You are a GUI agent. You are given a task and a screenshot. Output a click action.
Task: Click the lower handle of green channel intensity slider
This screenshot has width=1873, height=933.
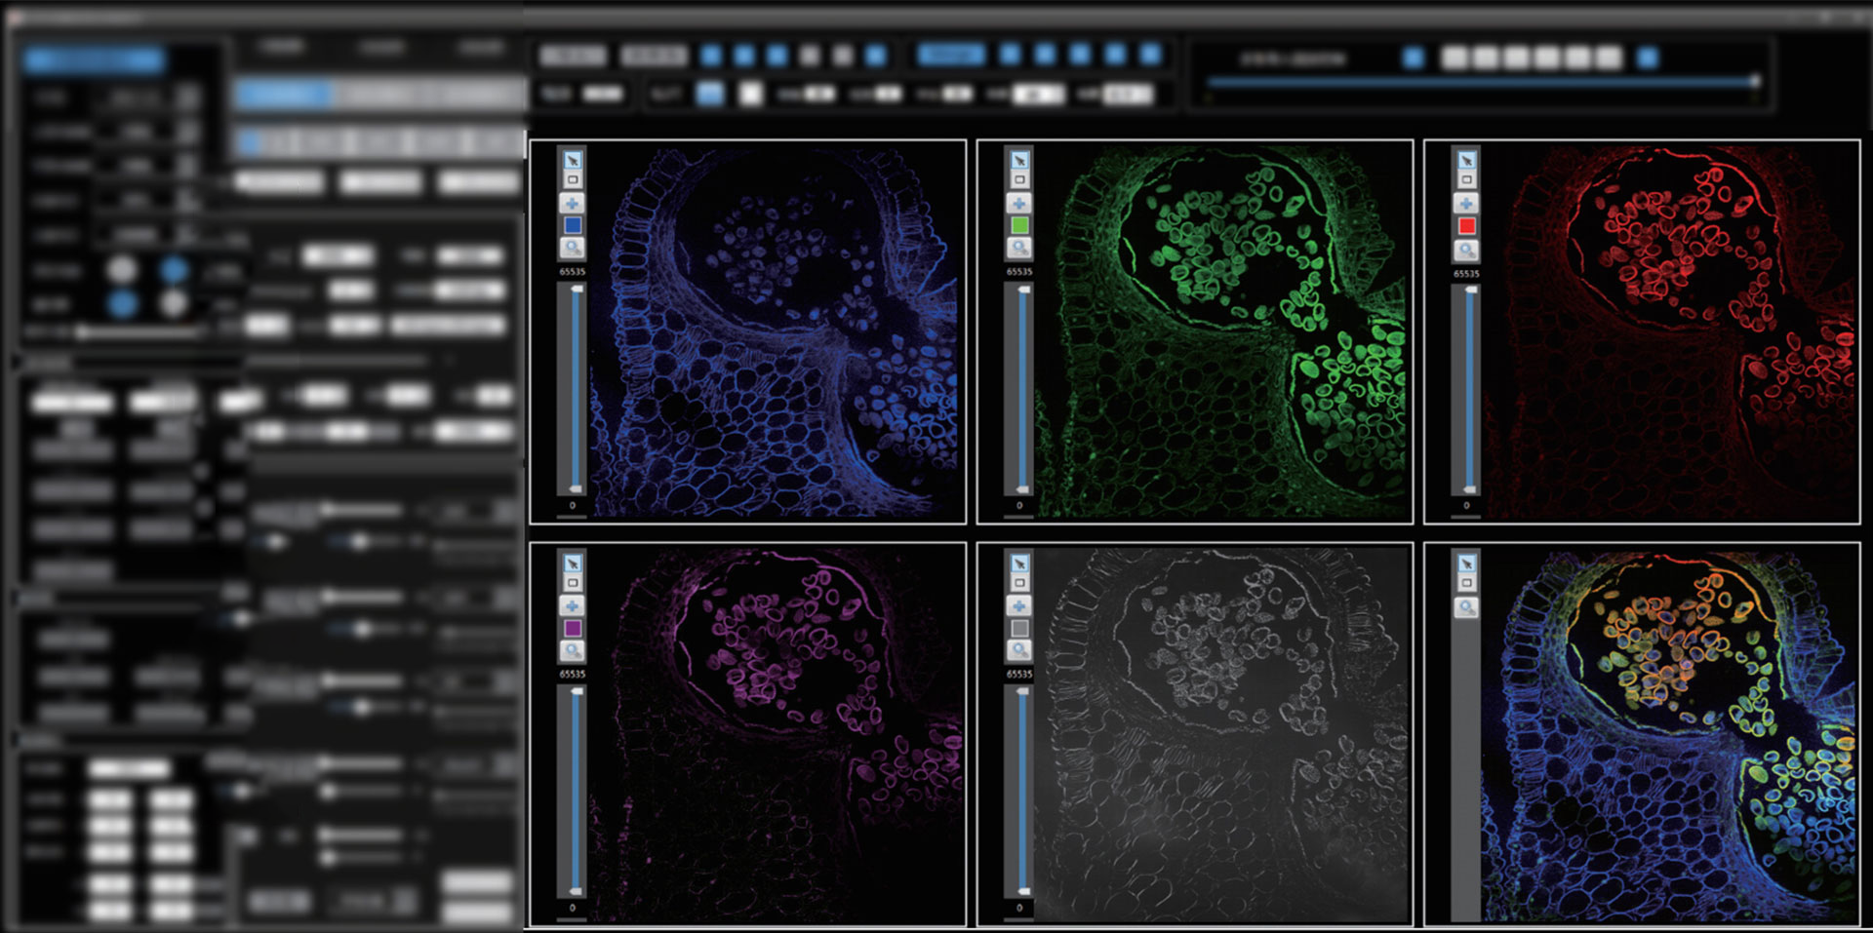1022,488
